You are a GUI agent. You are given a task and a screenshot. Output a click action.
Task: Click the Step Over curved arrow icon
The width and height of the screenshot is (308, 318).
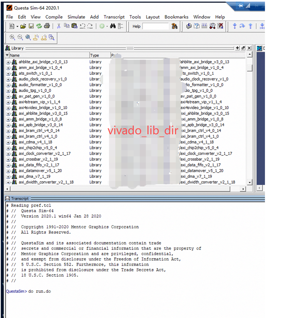click(242, 26)
